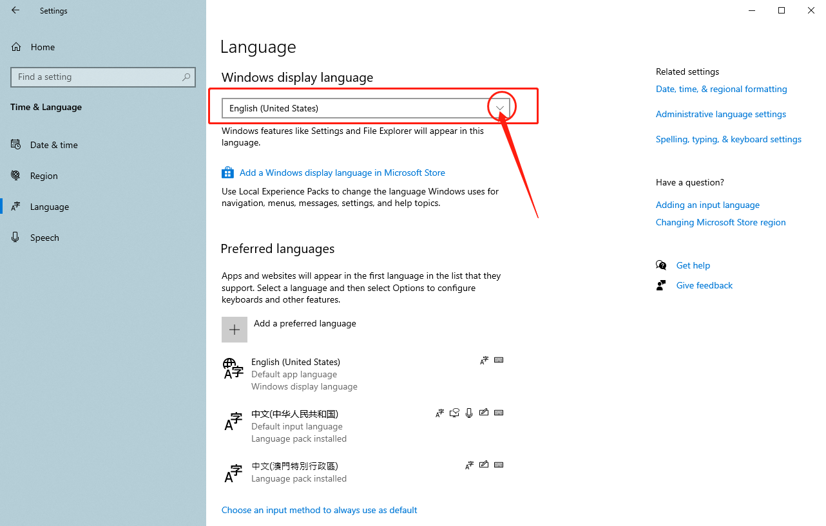Open Date, time, & regional formatting link

pos(722,89)
